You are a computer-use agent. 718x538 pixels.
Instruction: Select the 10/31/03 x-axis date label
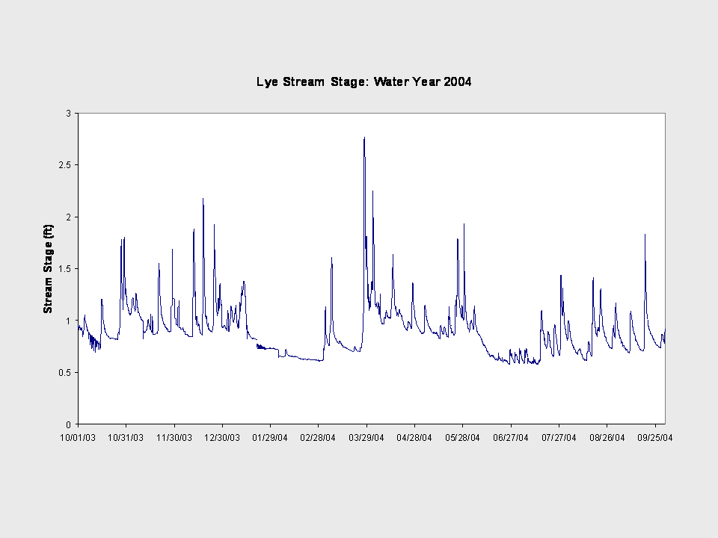click(126, 438)
